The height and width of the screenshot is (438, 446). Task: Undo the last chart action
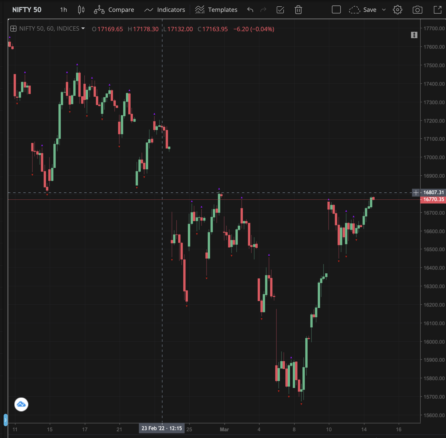(x=250, y=10)
